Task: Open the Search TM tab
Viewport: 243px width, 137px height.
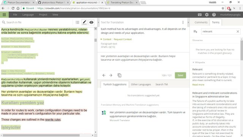Action: pos(161,84)
